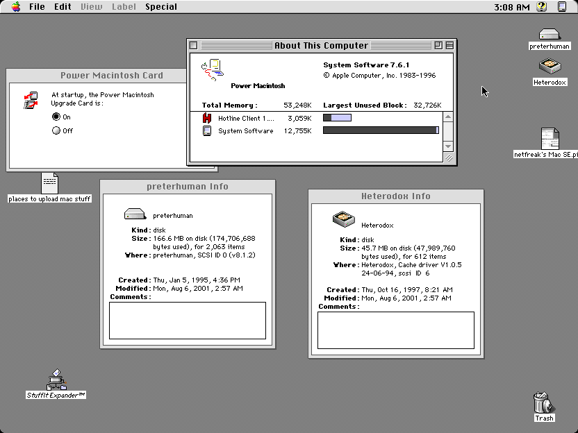The image size is (578, 433).
Task: Open the Apple menu
Action: point(16,7)
